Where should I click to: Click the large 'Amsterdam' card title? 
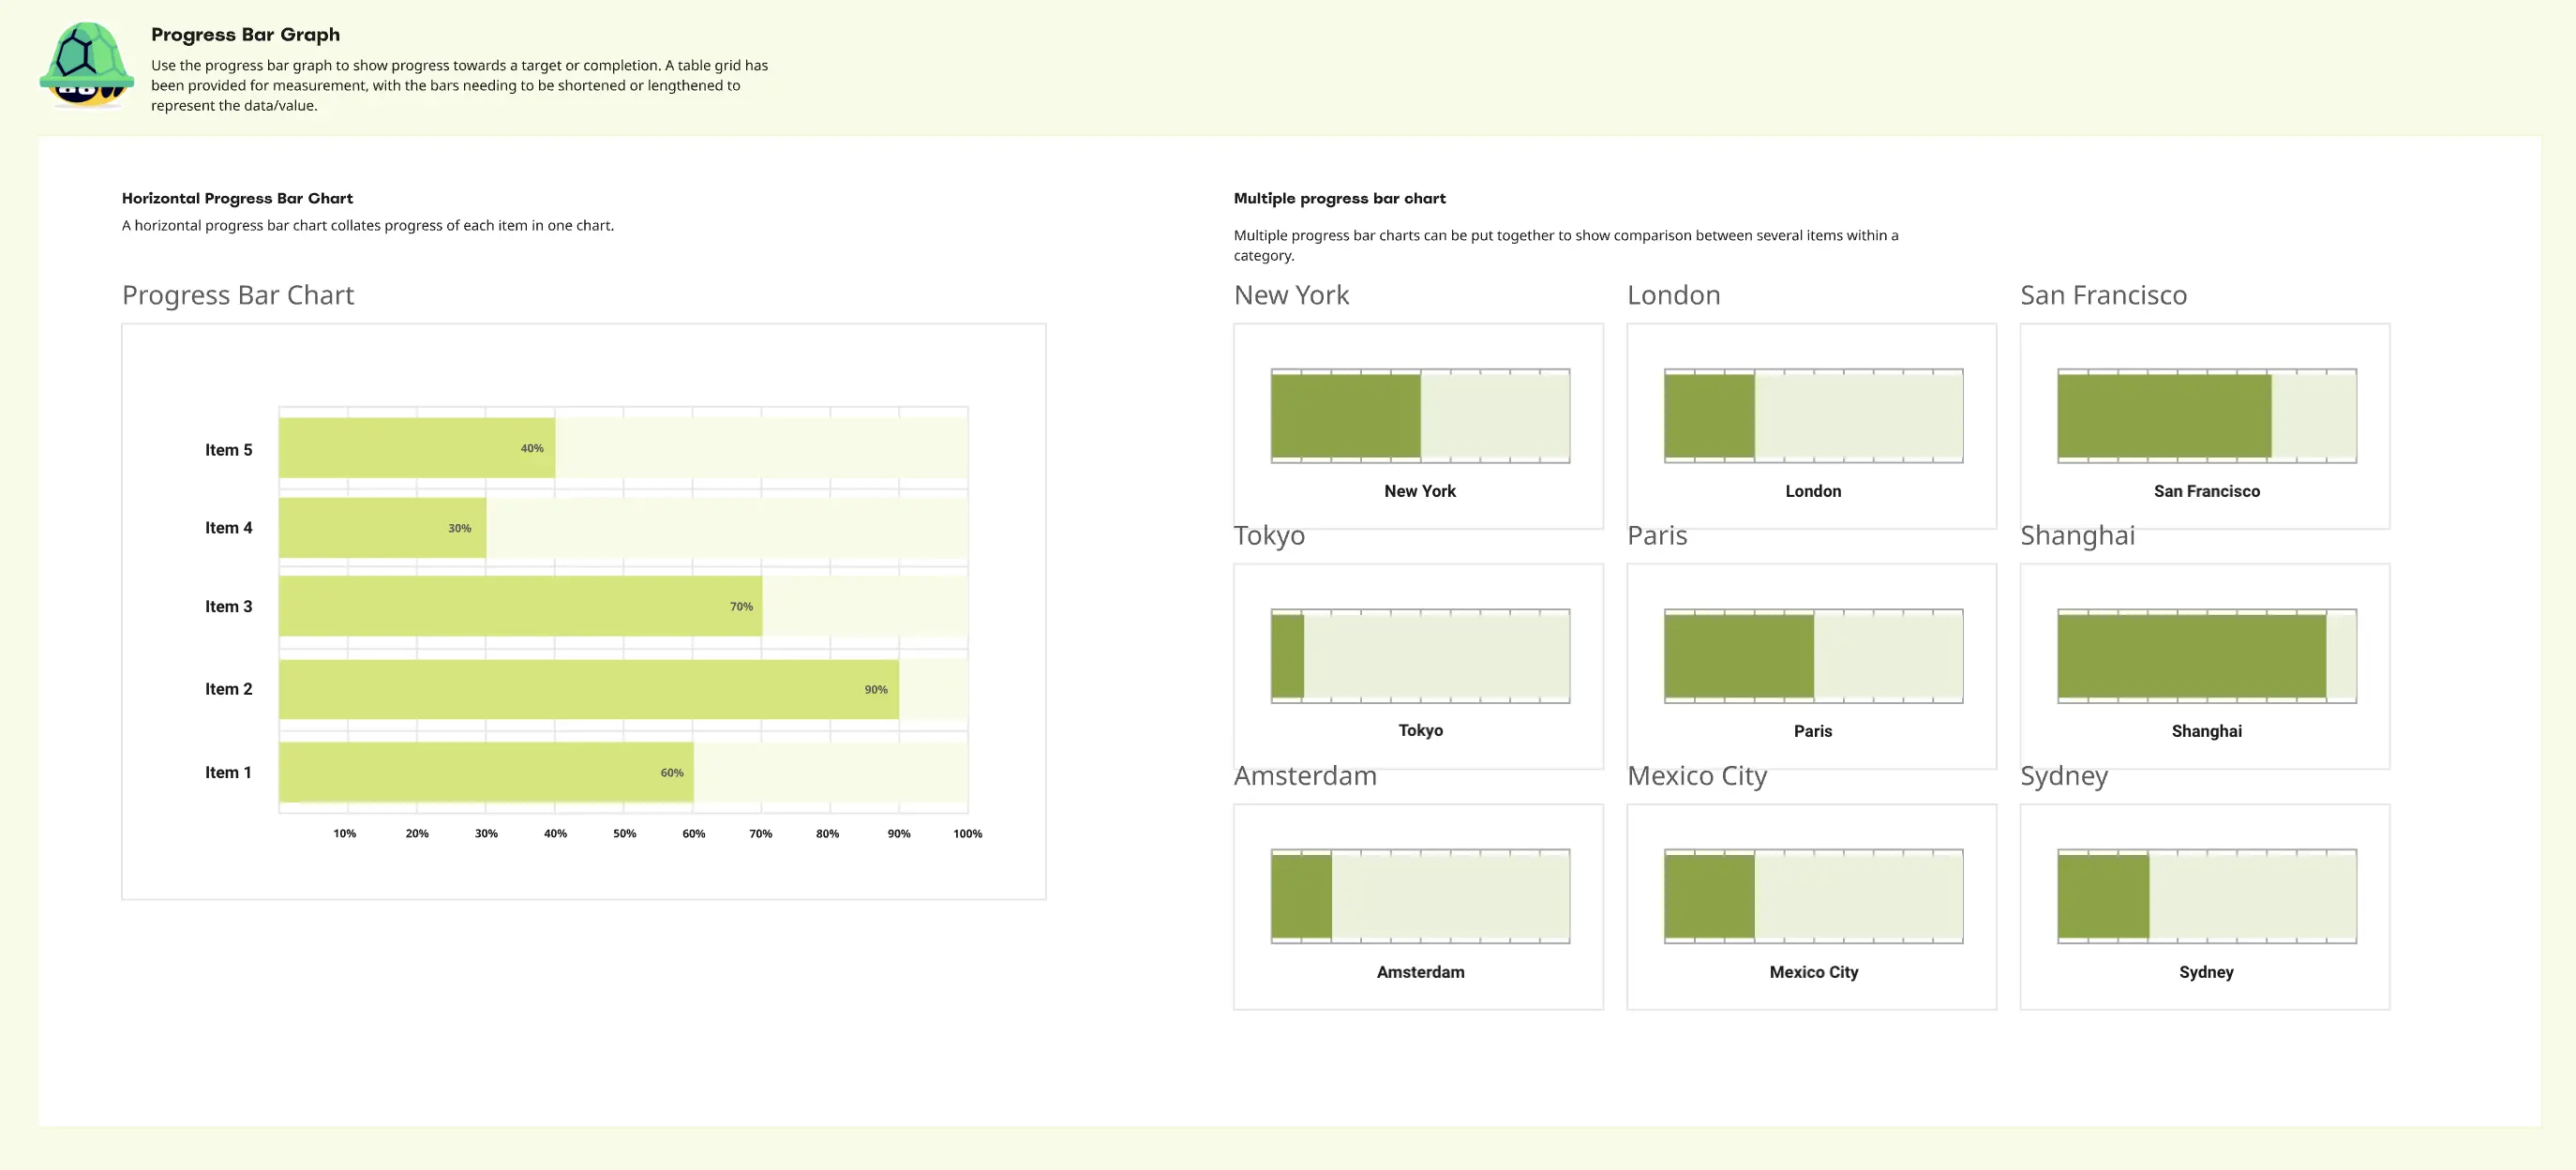(1305, 776)
